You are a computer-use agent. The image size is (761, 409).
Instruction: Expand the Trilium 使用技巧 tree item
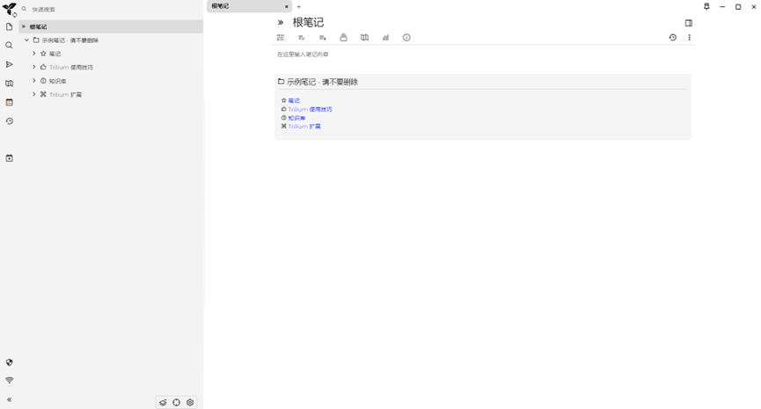33,67
